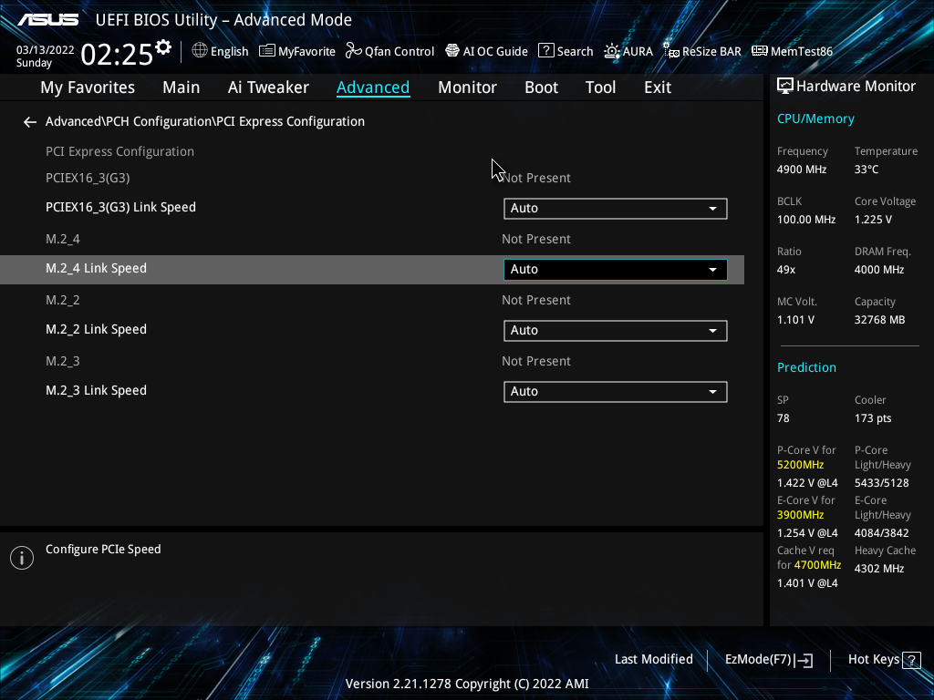This screenshot has width=934, height=700.
Task: Click the yellow 4700MHz value
Action: (x=817, y=565)
